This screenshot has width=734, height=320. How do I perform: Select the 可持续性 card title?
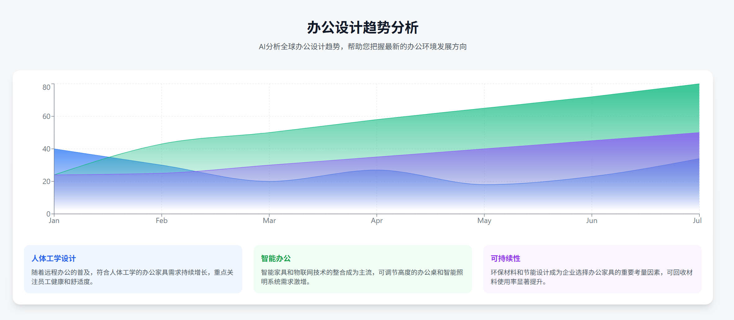tap(506, 258)
